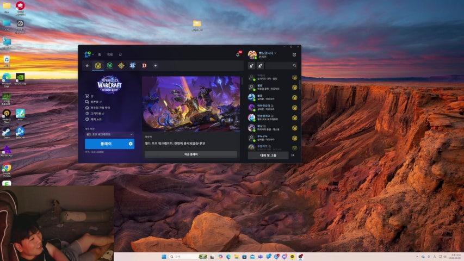This screenshot has height=261, width=464.
Task: Open game settings gear beside Play
Action: click(131, 144)
